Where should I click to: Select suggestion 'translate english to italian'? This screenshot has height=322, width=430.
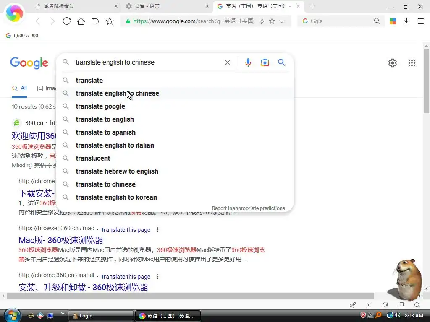(175, 145)
